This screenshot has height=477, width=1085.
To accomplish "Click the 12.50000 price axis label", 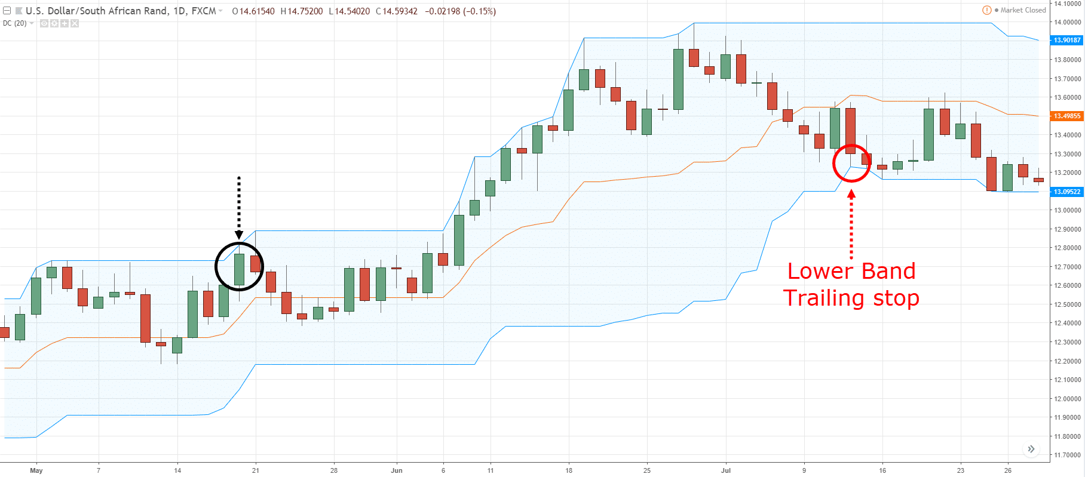I will (x=1068, y=304).
